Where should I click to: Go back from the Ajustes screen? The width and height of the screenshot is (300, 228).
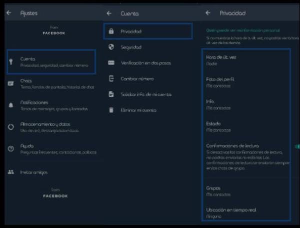tap(9, 13)
